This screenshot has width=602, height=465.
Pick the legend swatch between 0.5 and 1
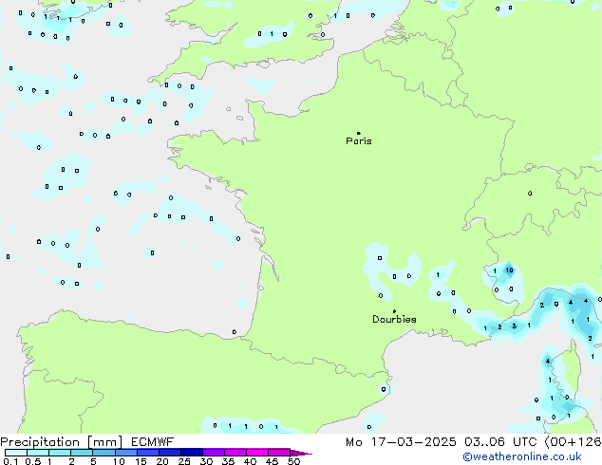38,453
